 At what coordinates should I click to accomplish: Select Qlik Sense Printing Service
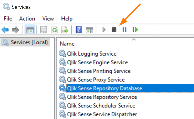tap(99, 71)
